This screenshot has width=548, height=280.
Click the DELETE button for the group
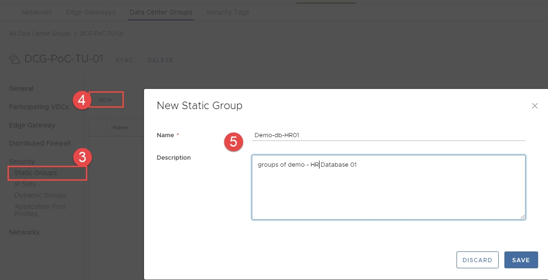pyautogui.click(x=160, y=60)
